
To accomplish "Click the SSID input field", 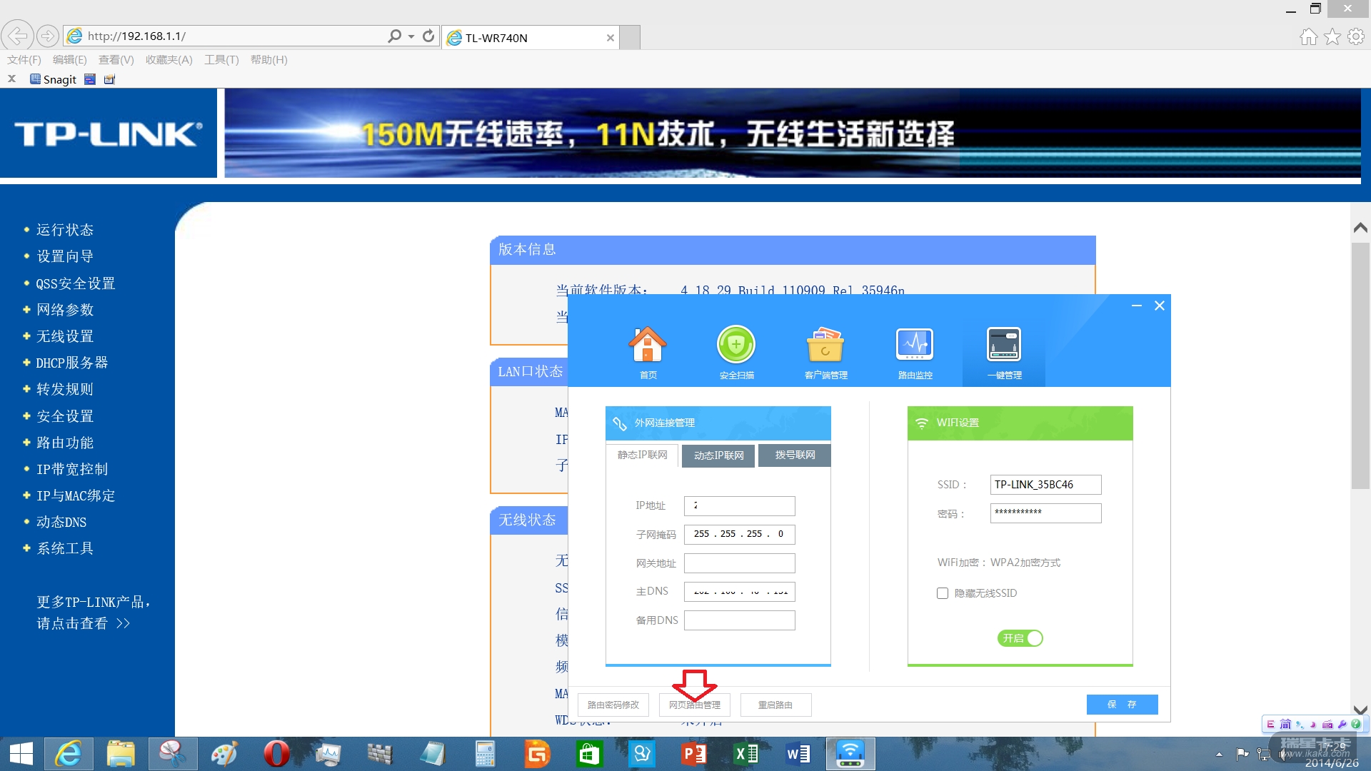I will tap(1045, 485).
